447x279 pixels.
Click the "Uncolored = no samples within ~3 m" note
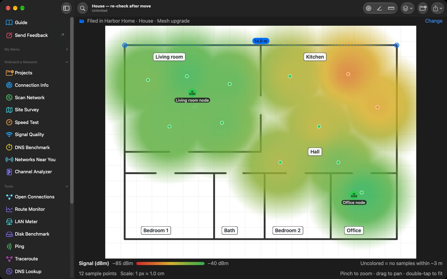click(x=401, y=263)
